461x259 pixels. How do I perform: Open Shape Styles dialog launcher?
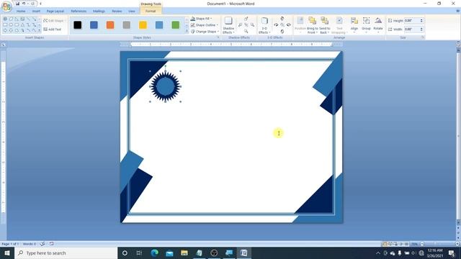[218, 37]
